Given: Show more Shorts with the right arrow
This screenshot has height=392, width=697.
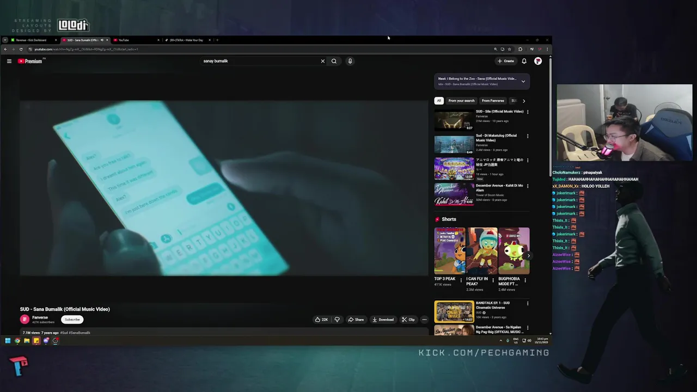Looking at the screenshot, I should click(x=528, y=255).
